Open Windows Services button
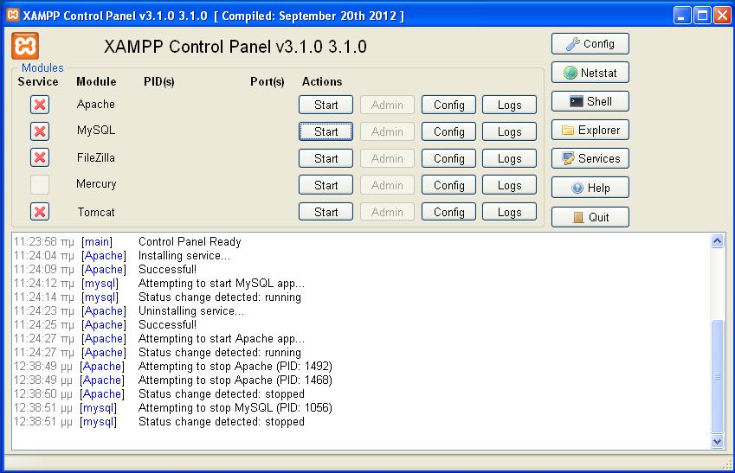 pos(590,158)
